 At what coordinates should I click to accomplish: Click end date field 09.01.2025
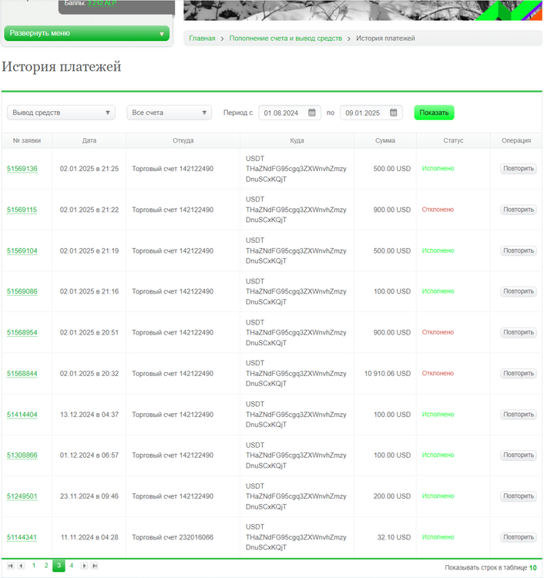[x=371, y=113]
